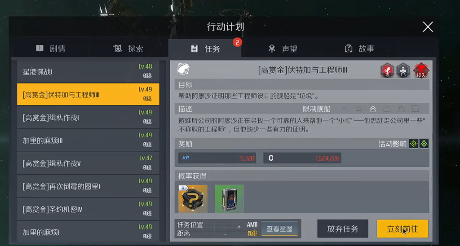Click the faction emblem beside mission title
This screenshot has height=246, width=460.
183,70
